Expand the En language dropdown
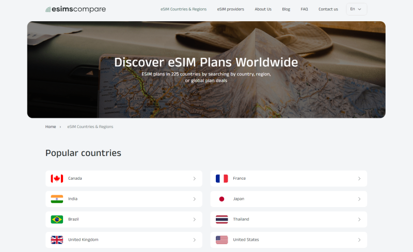Viewport: 413px width, 252px height. tap(356, 9)
